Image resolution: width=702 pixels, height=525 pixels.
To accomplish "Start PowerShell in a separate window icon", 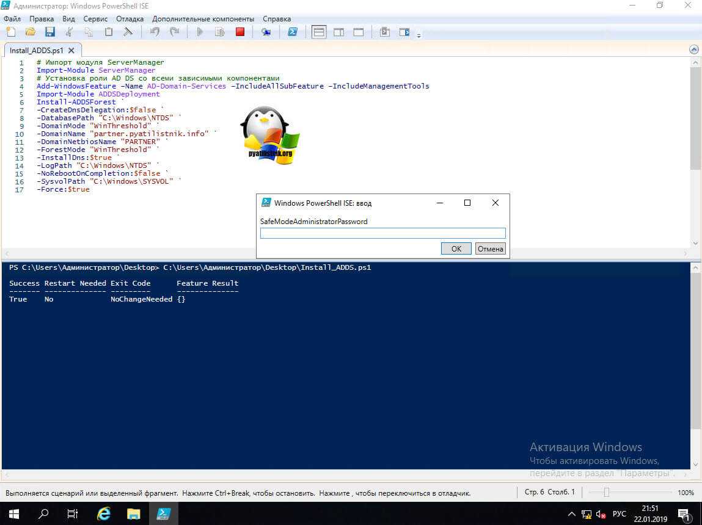I will point(293,32).
